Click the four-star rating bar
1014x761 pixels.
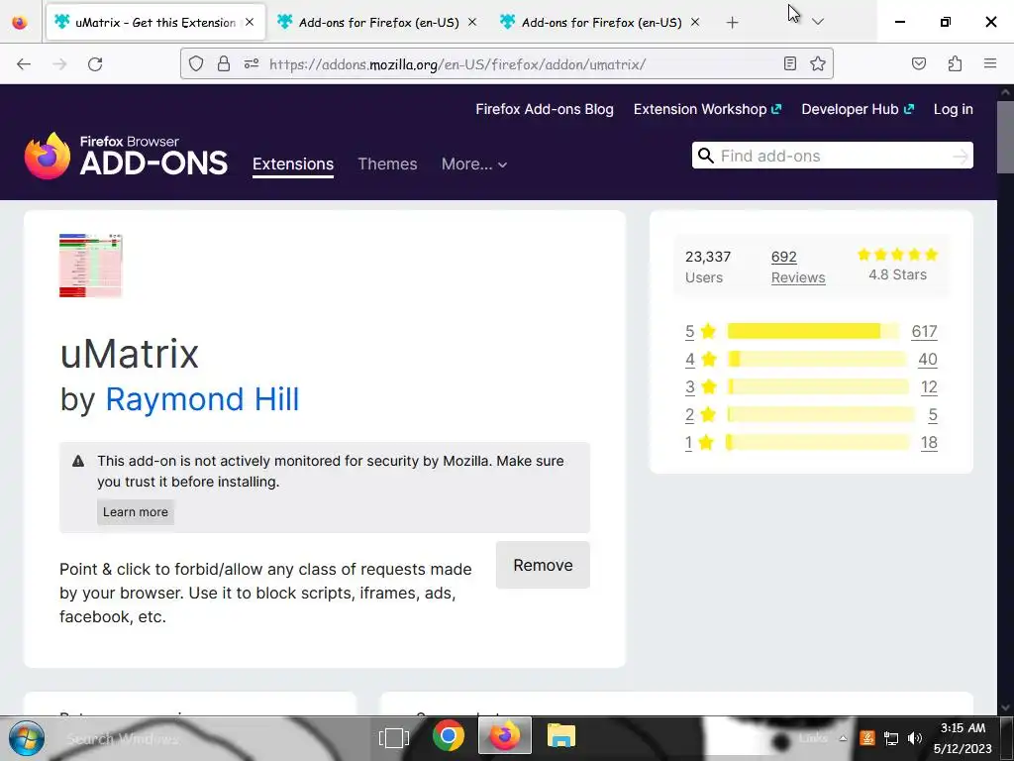click(816, 359)
